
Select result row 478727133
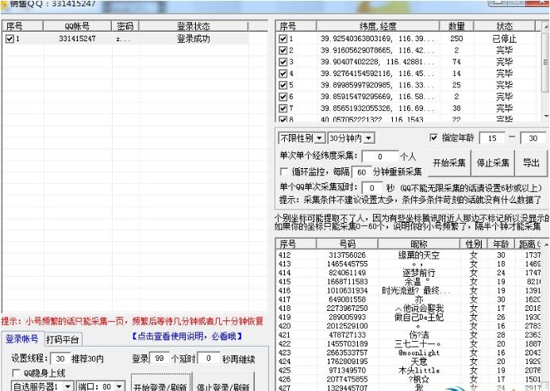click(409, 335)
